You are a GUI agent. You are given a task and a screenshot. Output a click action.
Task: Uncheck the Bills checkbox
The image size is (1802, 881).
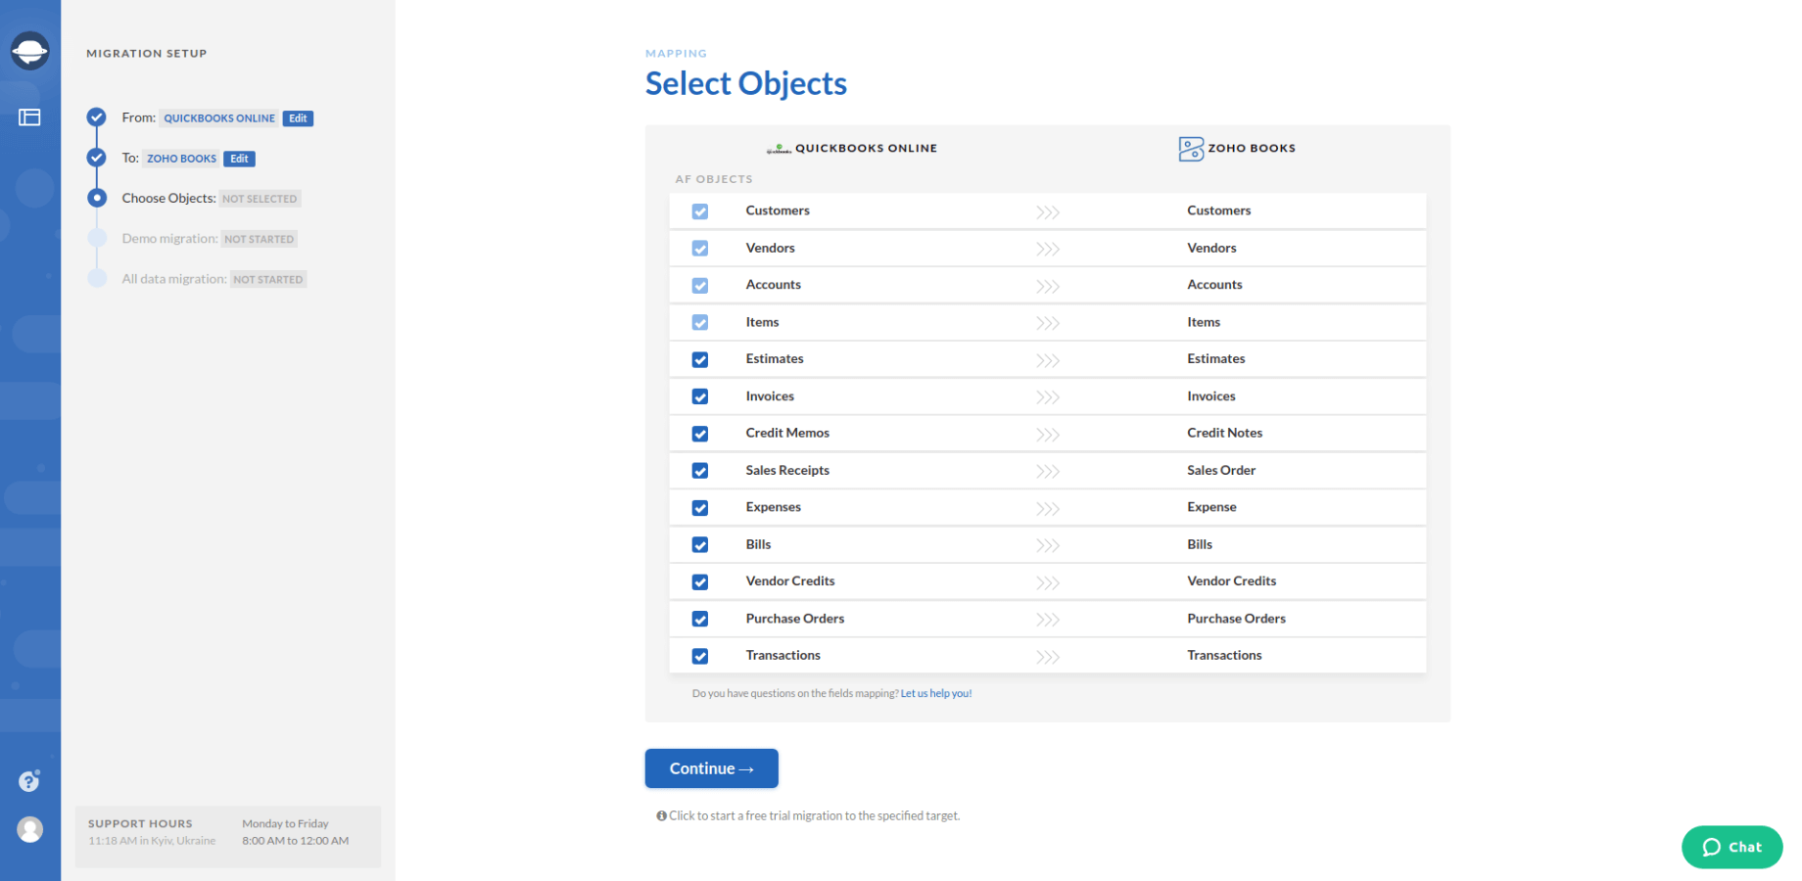tap(700, 544)
